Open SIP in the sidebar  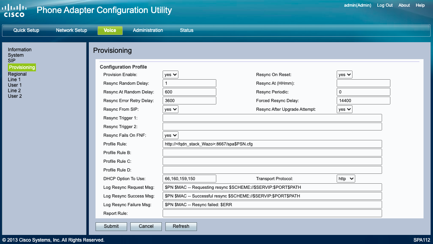tap(11, 61)
